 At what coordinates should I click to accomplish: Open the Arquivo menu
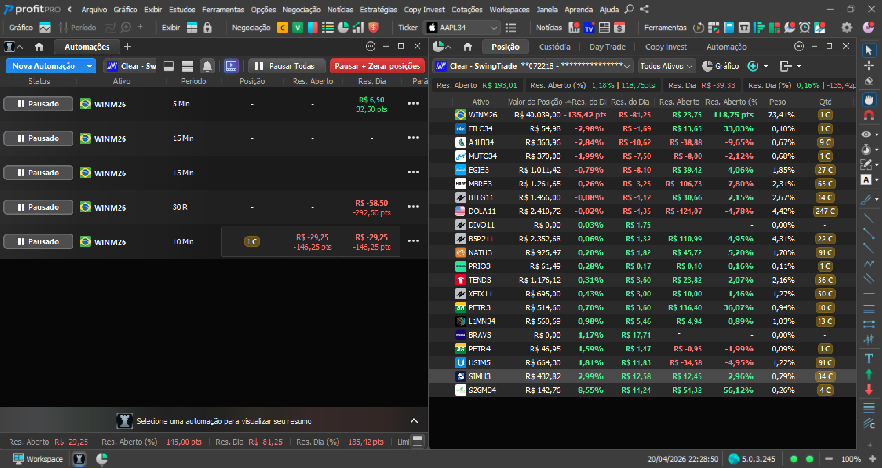click(94, 9)
